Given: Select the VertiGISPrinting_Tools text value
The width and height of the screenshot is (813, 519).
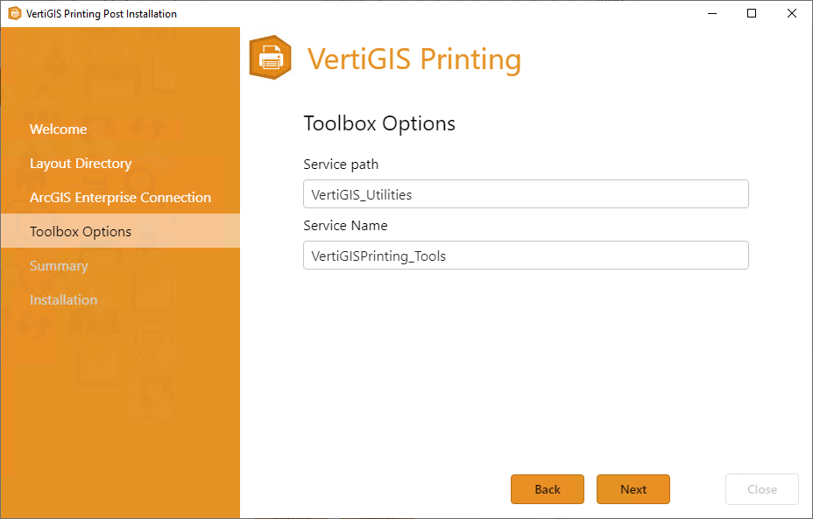Looking at the screenshot, I should pos(378,256).
